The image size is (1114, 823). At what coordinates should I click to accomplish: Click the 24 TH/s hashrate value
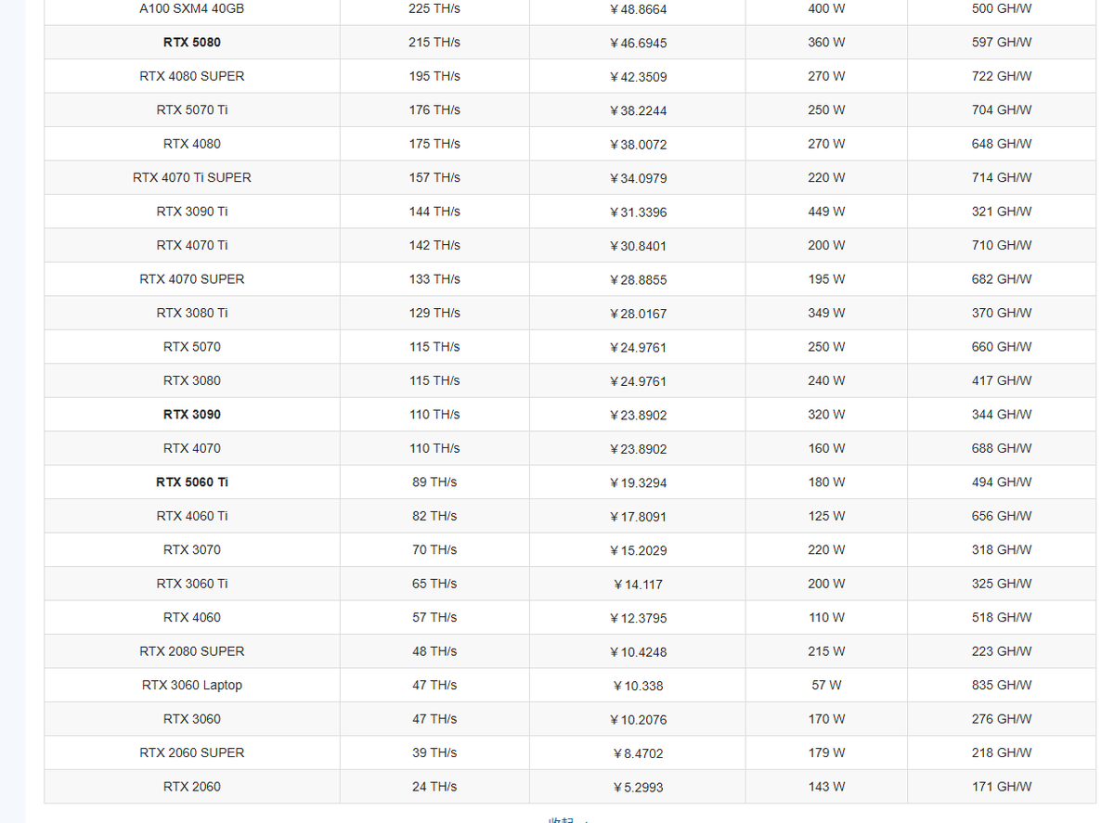pos(434,787)
